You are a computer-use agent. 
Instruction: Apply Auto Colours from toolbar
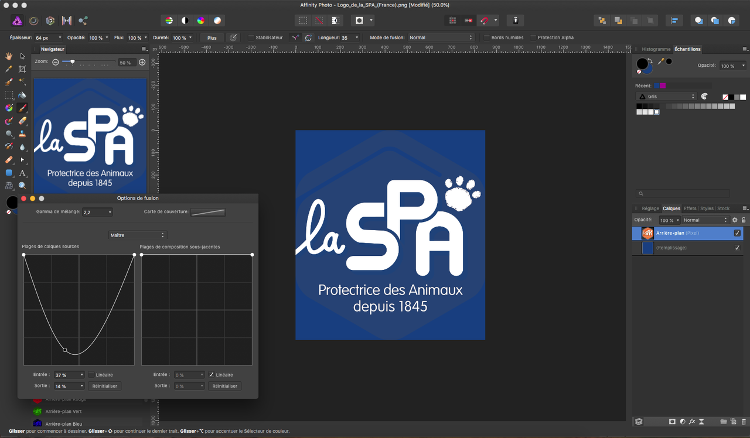click(201, 20)
